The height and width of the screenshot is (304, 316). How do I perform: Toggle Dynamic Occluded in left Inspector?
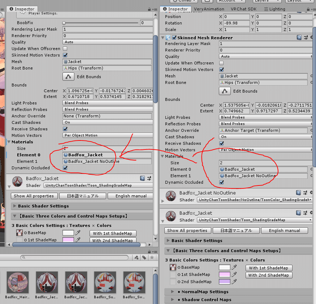[65, 168]
